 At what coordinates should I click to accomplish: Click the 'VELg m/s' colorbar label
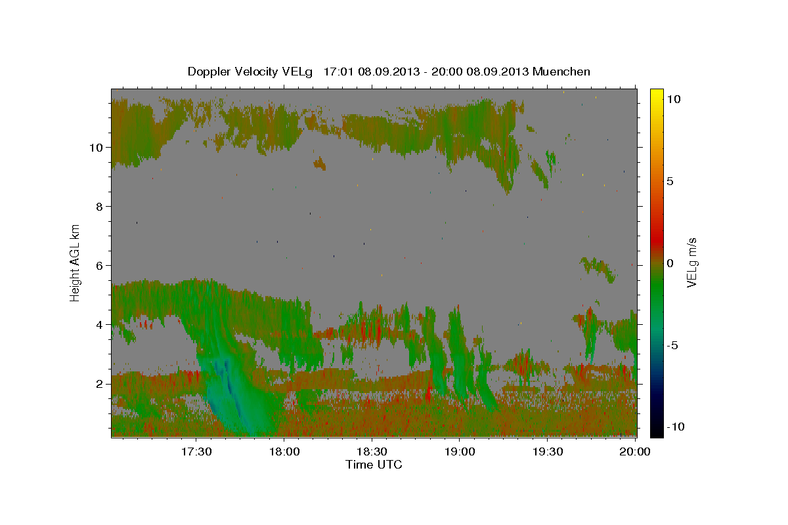(692, 262)
